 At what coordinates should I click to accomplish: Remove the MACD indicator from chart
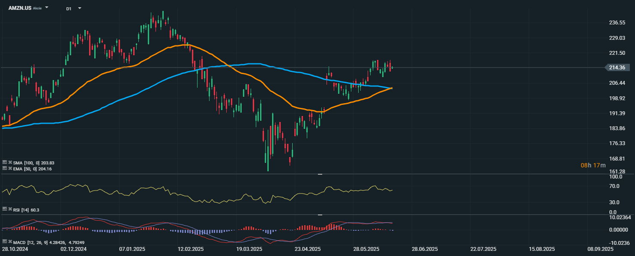tap(9, 242)
